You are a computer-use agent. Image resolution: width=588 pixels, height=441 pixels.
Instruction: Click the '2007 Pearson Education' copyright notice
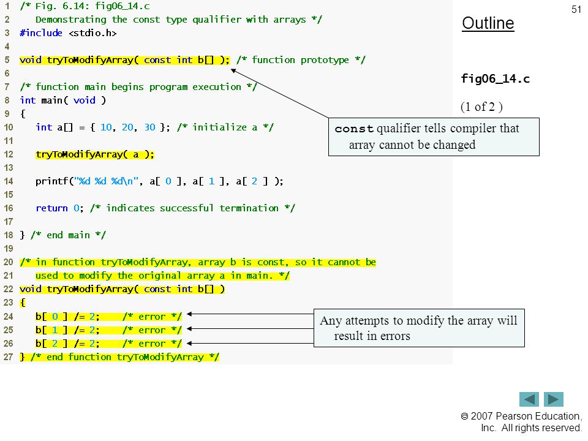pyautogui.click(x=521, y=422)
